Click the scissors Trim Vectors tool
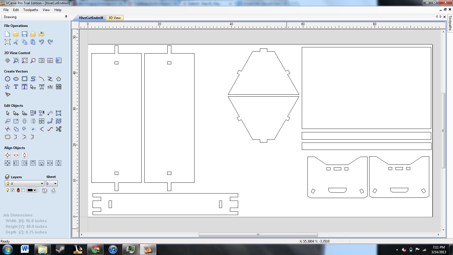The height and width of the screenshot is (255, 453). tap(59, 129)
